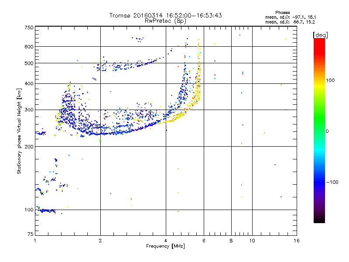
Task: Click the x-axis tick label '8'
Action: 231,241
